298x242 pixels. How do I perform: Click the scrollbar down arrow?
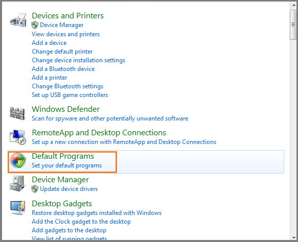tap(293, 237)
